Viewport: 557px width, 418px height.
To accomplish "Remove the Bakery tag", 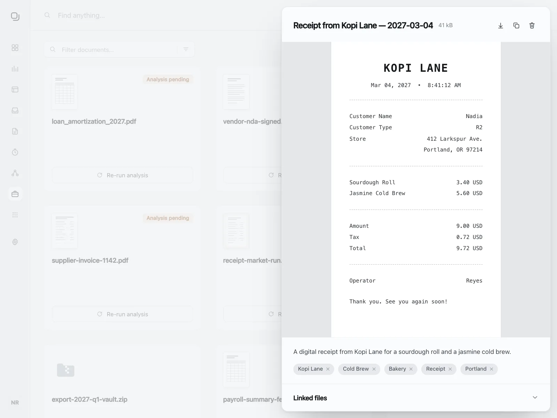I will click(x=411, y=369).
